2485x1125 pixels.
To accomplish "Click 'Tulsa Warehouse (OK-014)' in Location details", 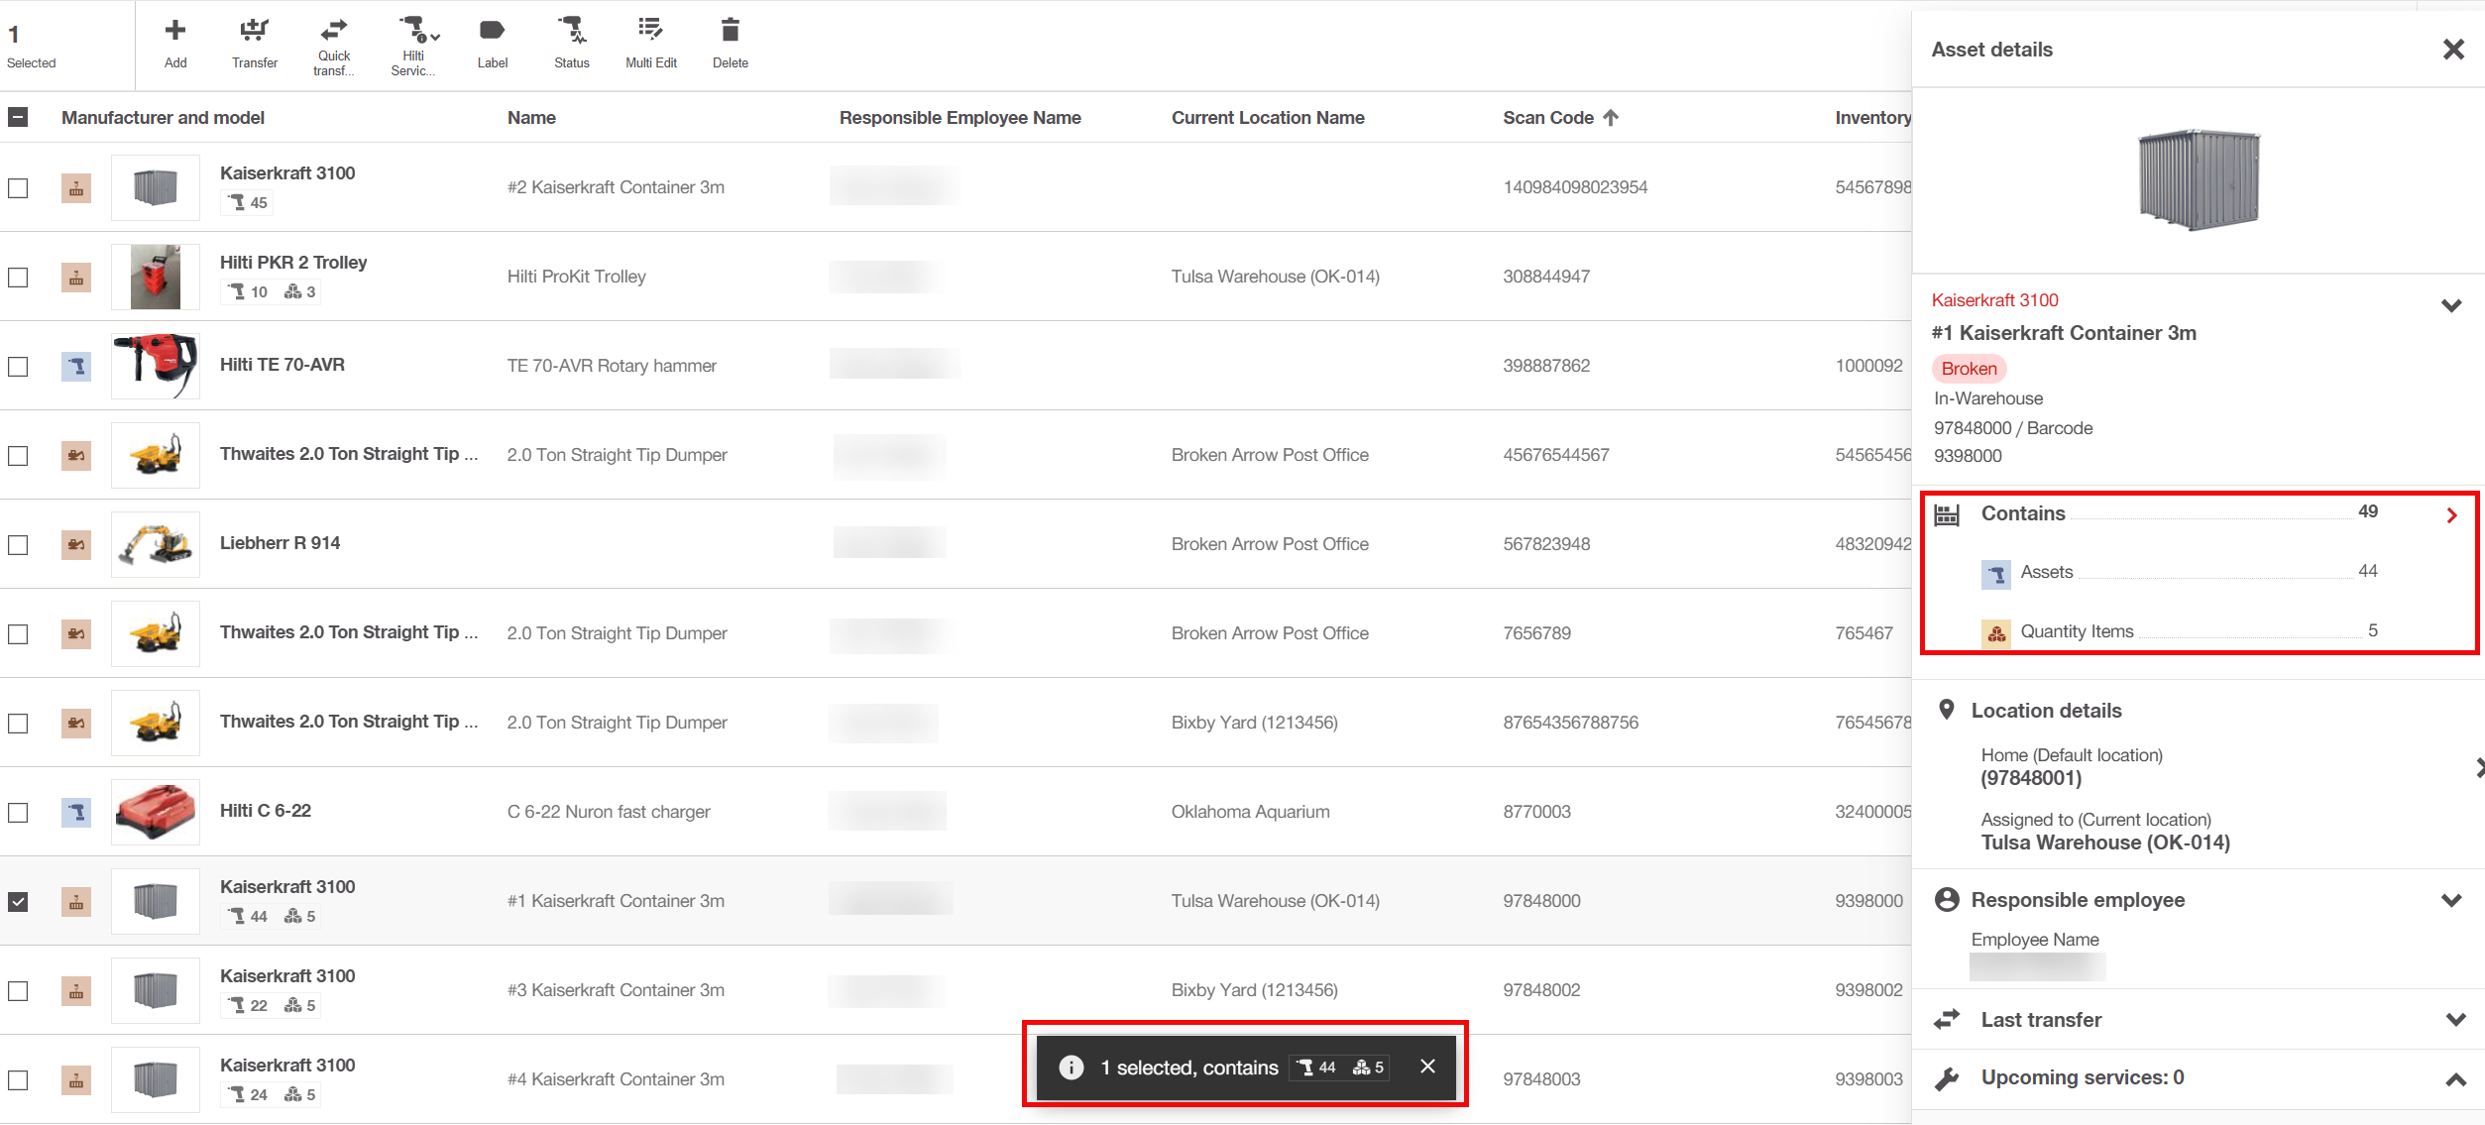I will pyautogui.click(x=2105, y=843).
